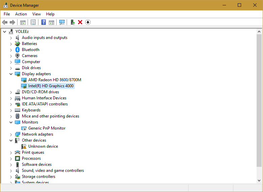Open the View menu
263x192 pixels.
36,14
